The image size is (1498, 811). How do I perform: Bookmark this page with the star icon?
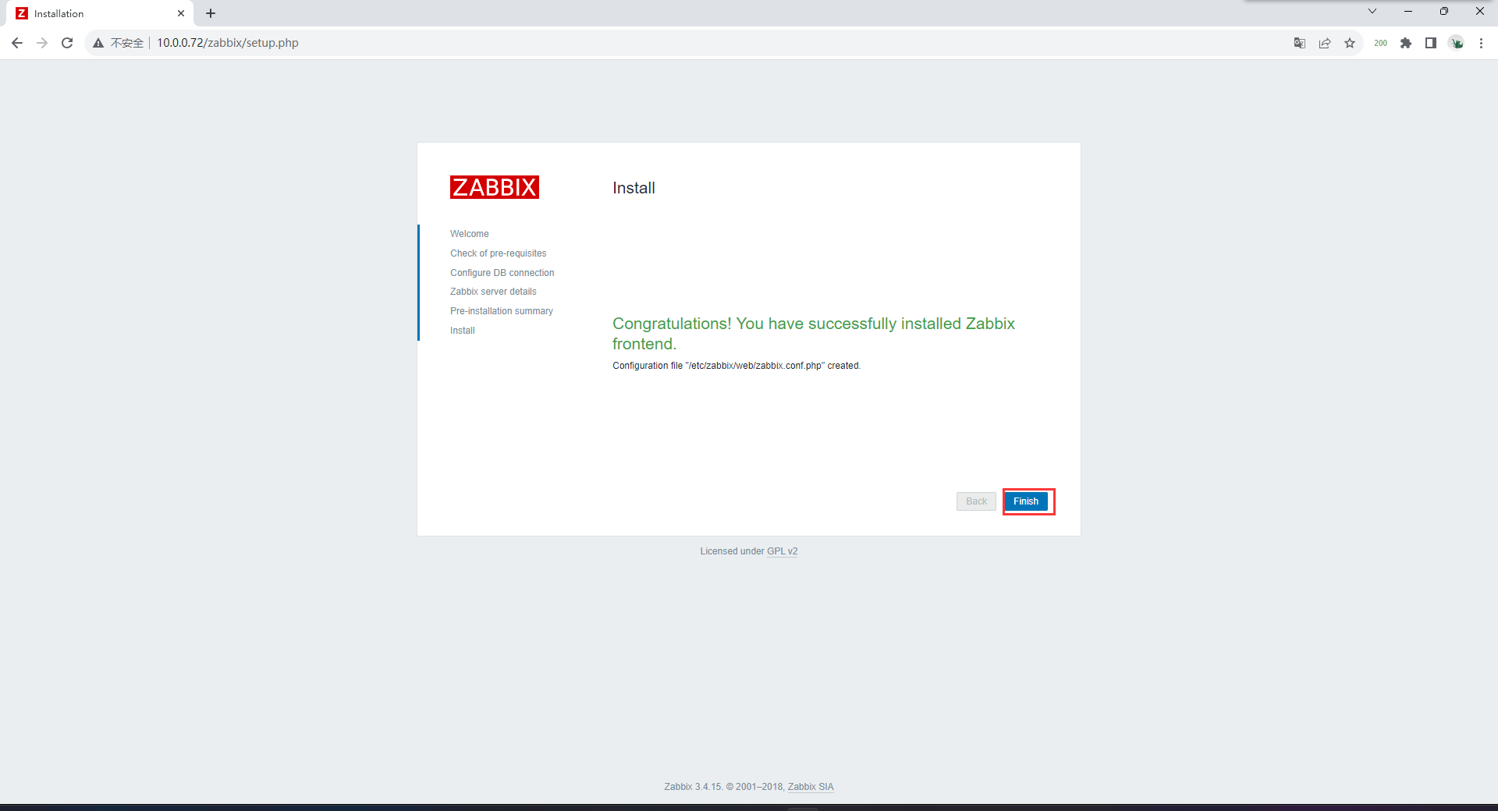(x=1350, y=43)
